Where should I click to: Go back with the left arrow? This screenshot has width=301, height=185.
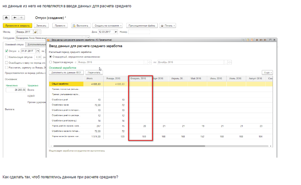15,18
